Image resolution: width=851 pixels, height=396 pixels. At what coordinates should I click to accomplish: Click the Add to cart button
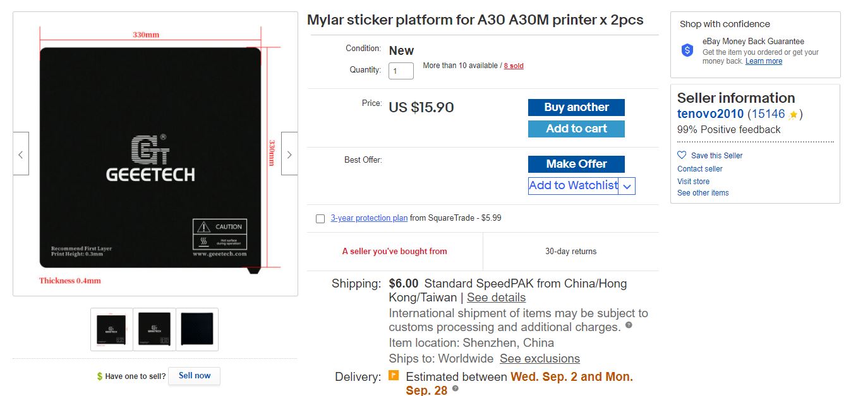tap(576, 129)
